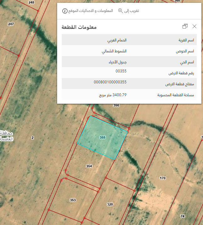Screen dimensions: 203x225
Task: Click parcel 248 label on map
Action: [31, 3]
